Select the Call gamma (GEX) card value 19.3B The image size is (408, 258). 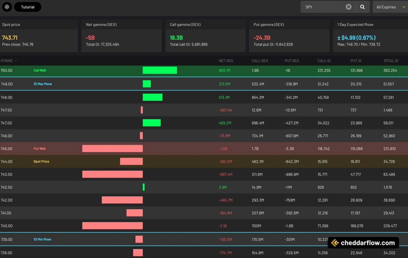(x=176, y=38)
